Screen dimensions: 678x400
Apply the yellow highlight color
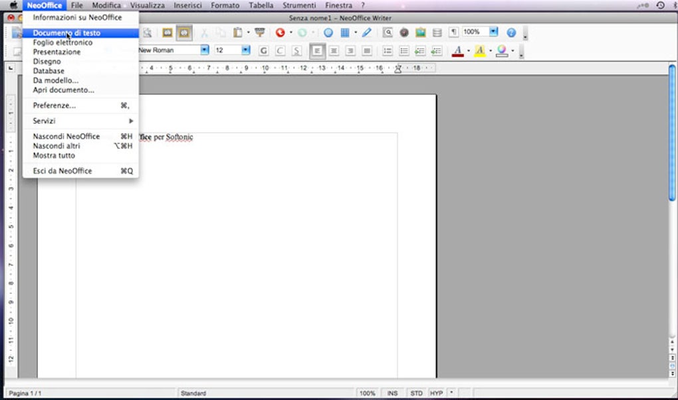pyautogui.click(x=480, y=51)
